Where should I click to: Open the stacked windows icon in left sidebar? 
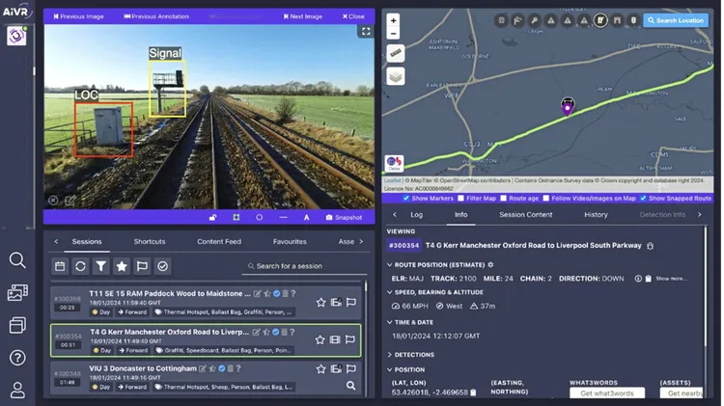coord(17,325)
